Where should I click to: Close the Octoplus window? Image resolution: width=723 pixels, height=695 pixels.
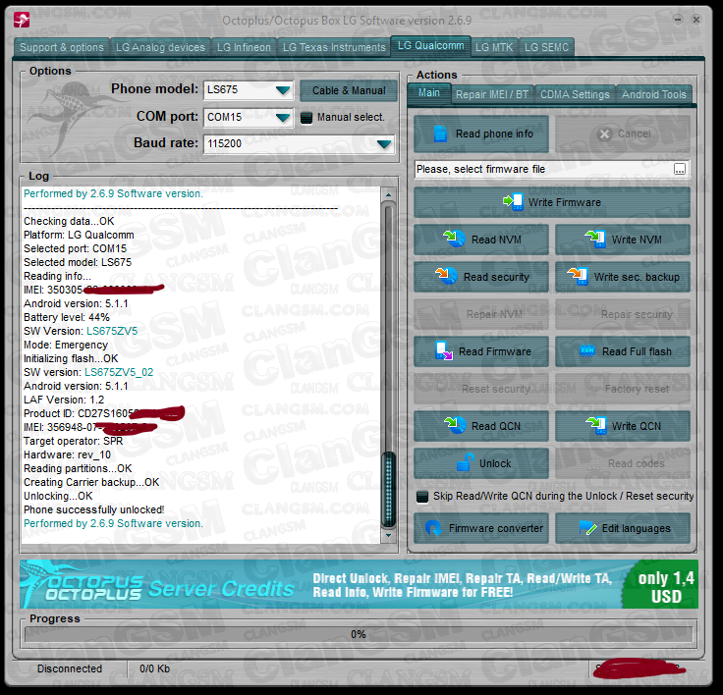(x=696, y=20)
